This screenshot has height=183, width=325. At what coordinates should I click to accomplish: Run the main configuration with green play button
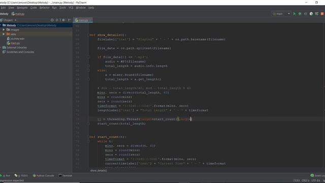[x=295, y=14]
